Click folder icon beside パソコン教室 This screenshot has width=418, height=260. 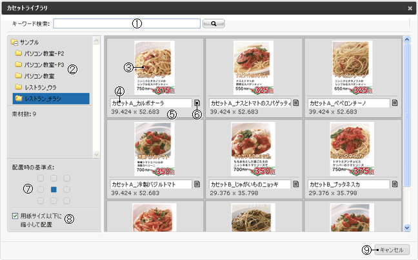[19, 75]
